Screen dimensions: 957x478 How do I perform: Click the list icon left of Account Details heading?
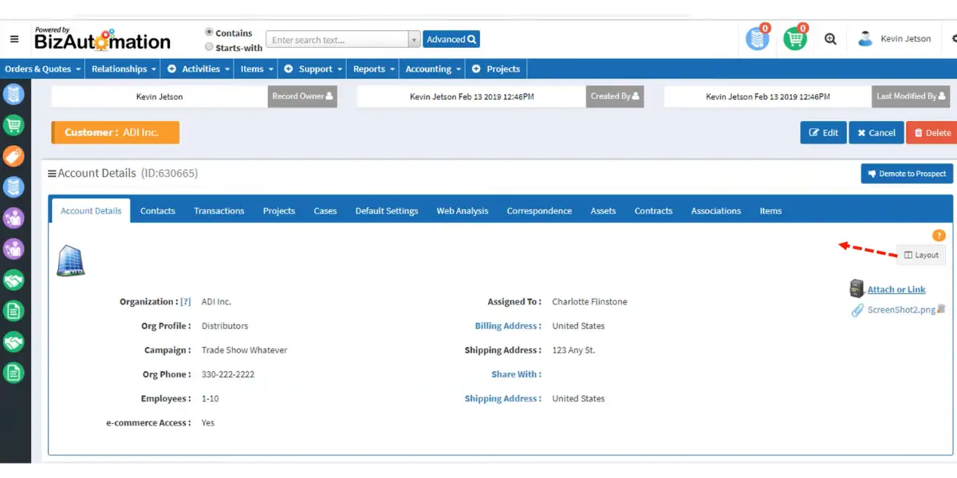[52, 174]
